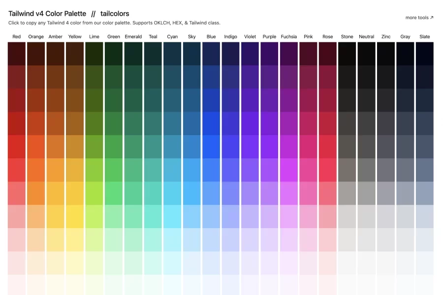Click the Neutral column label

coord(367,37)
